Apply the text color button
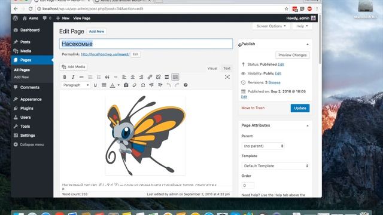Image resolution: width=383 pixels, height=215 pixels. (113, 85)
